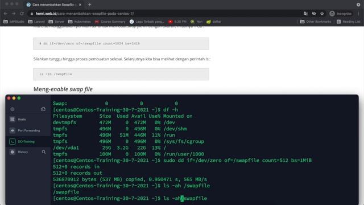
Task: Open the Course Summary bookmark
Action: (110, 22)
